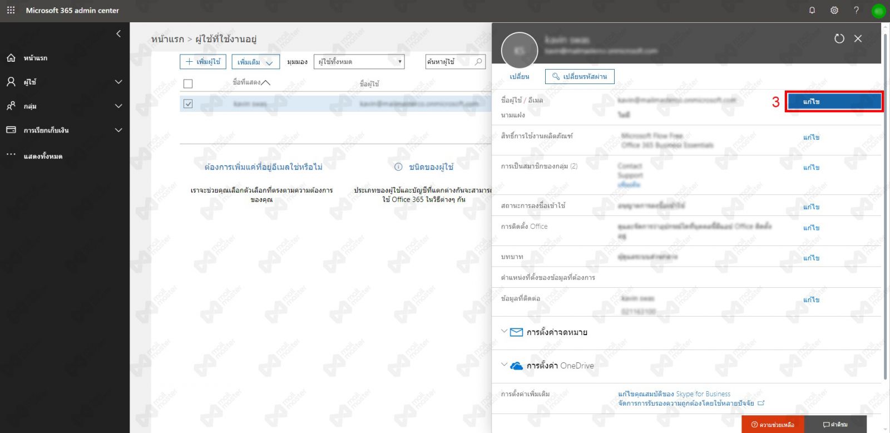Image resolution: width=890 pixels, height=433 pixels.
Task: Open การเรียกเก็บเงิน in the sidebar
Action: (46, 130)
